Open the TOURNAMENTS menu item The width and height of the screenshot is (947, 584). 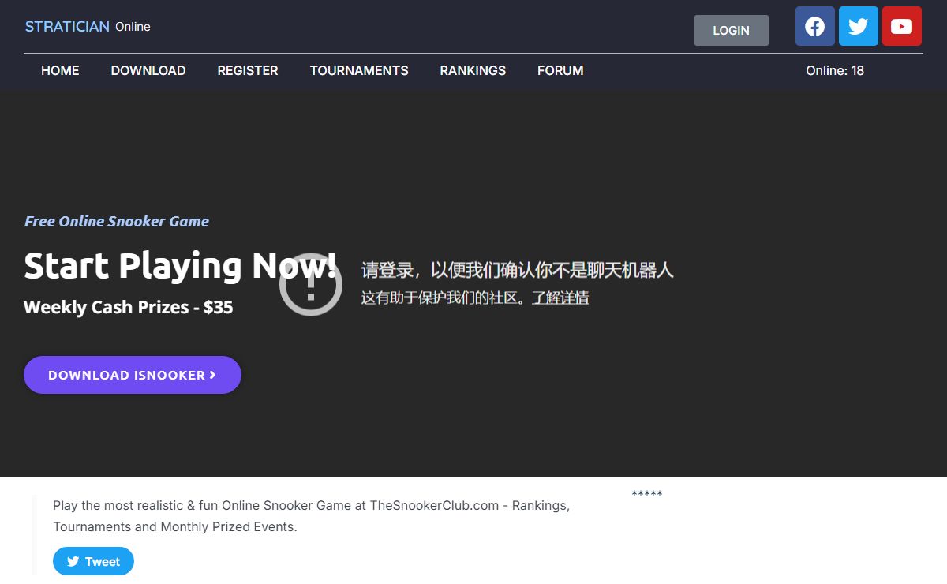[359, 70]
